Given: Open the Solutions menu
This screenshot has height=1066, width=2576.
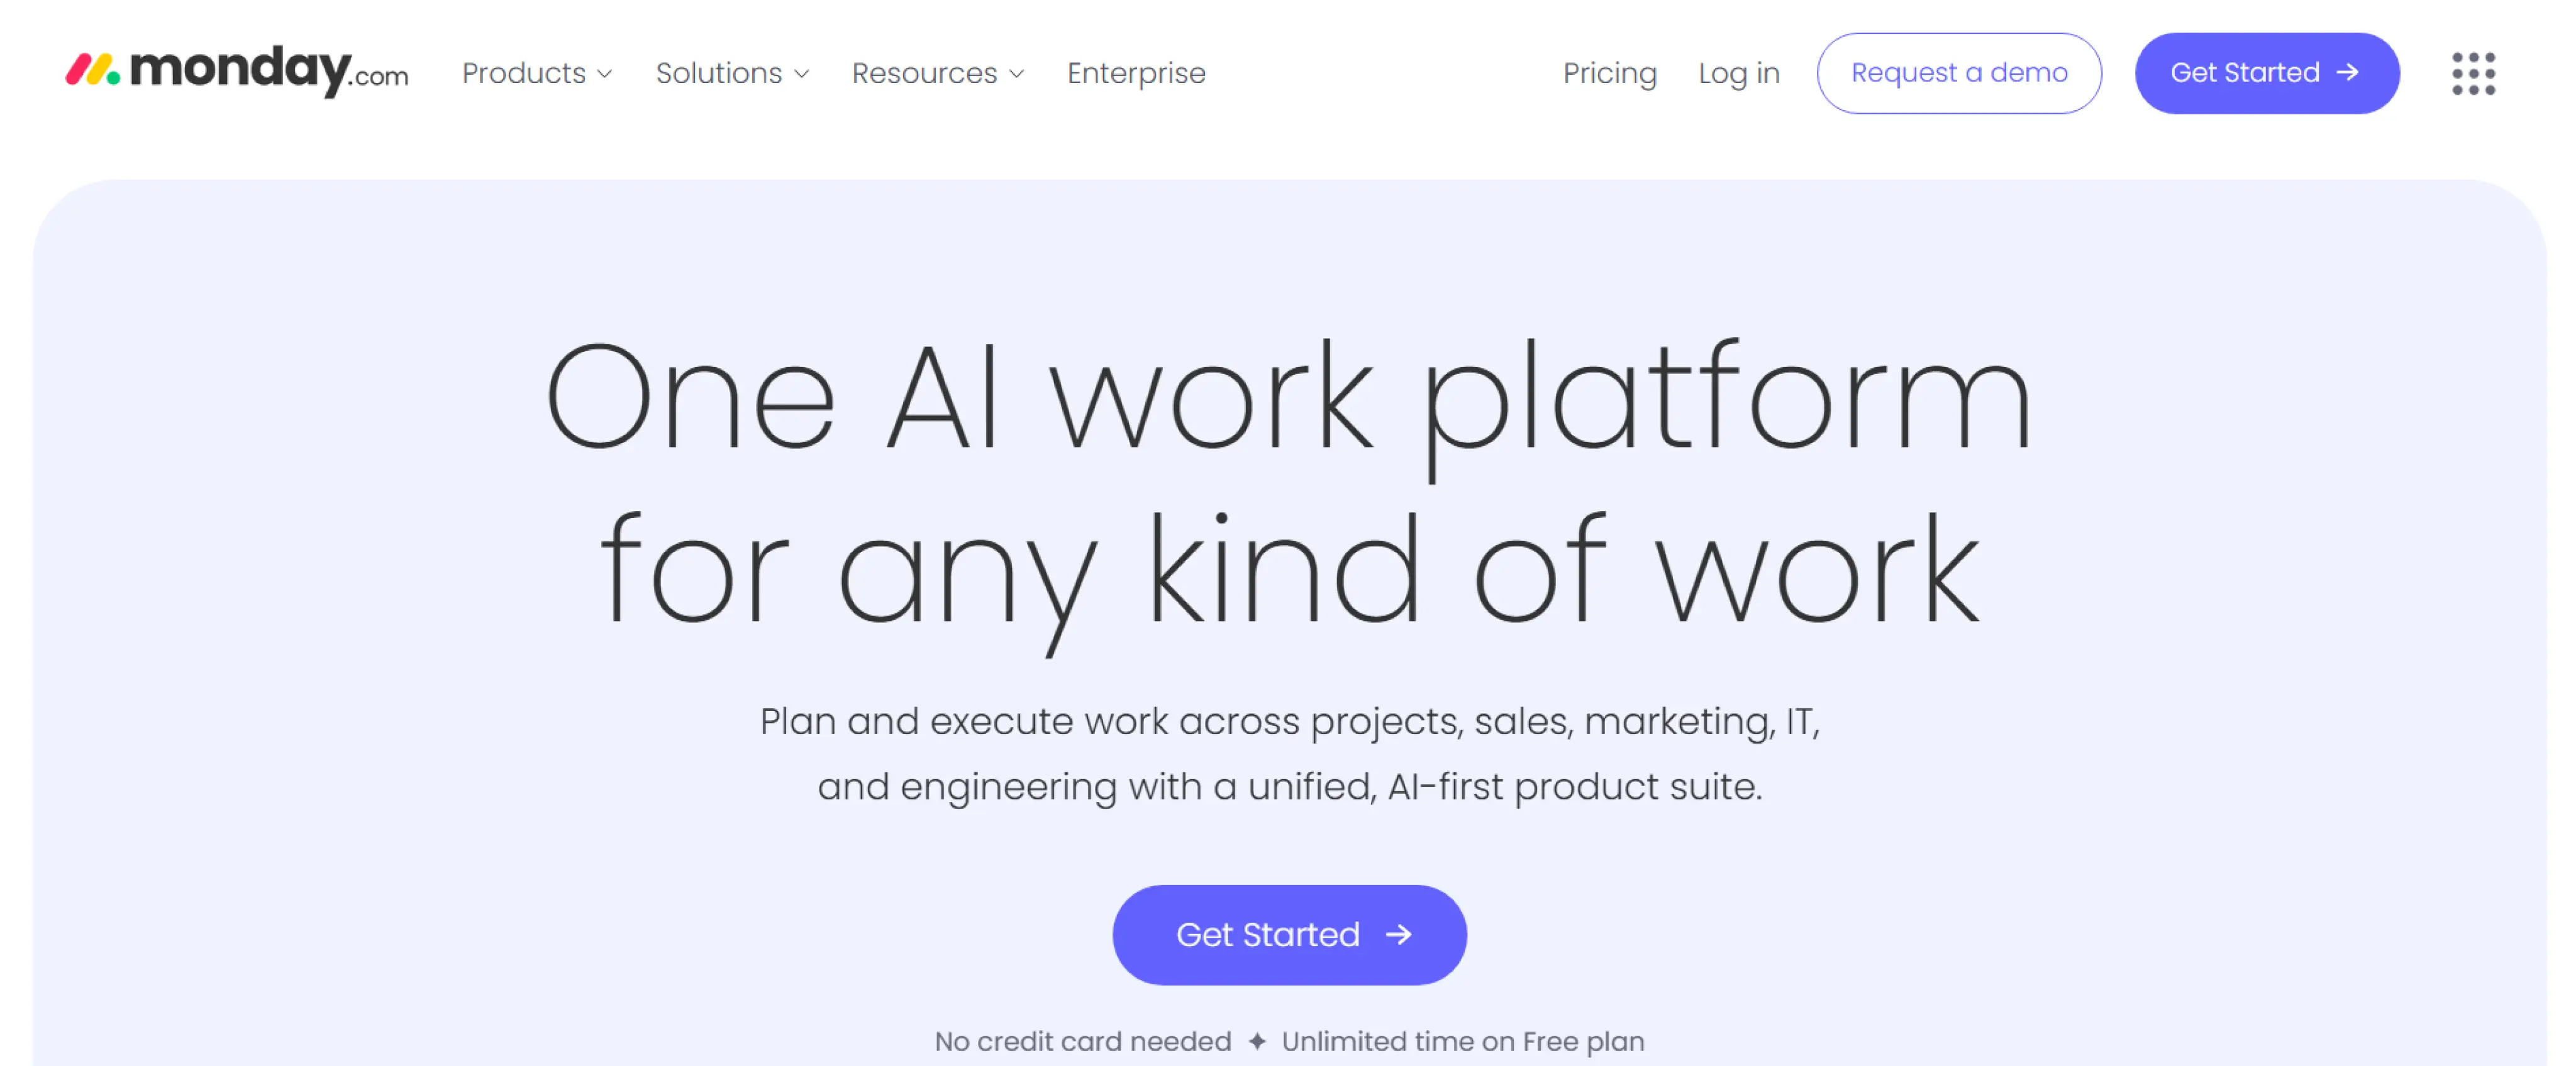Looking at the screenshot, I should pyautogui.click(x=719, y=73).
